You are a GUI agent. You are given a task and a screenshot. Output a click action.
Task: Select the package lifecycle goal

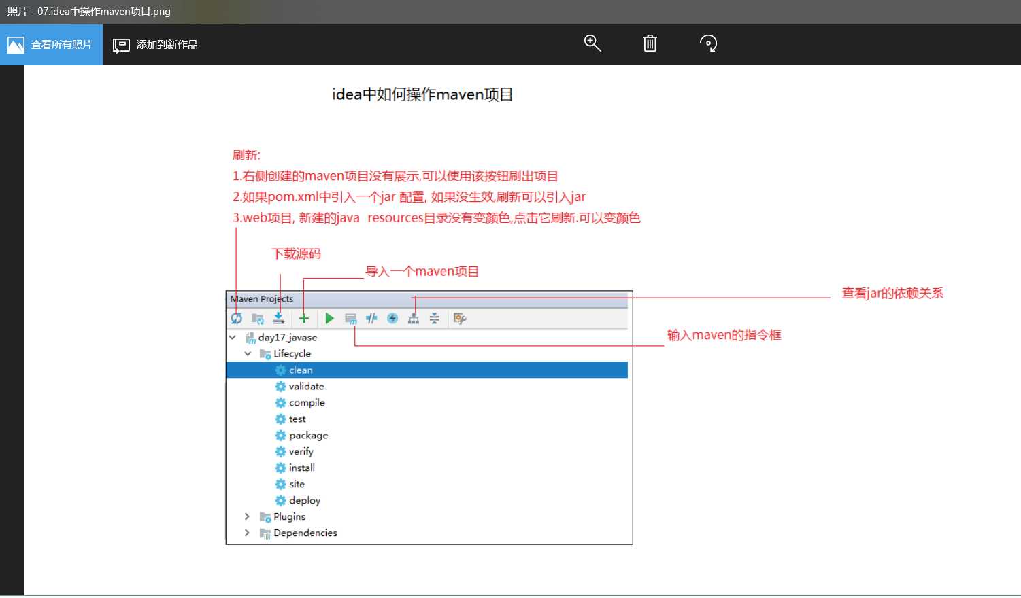pyautogui.click(x=308, y=435)
